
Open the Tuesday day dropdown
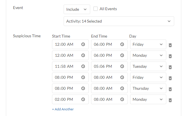pos(148,67)
